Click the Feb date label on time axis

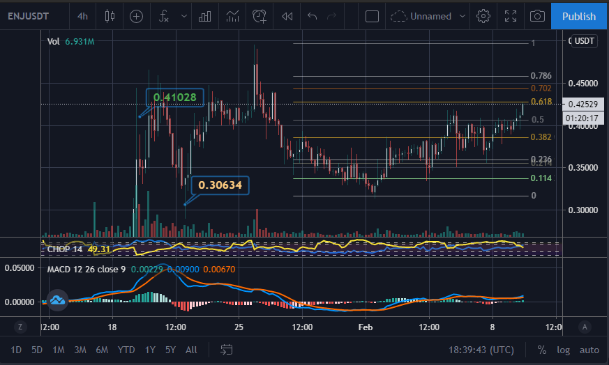(x=366, y=327)
